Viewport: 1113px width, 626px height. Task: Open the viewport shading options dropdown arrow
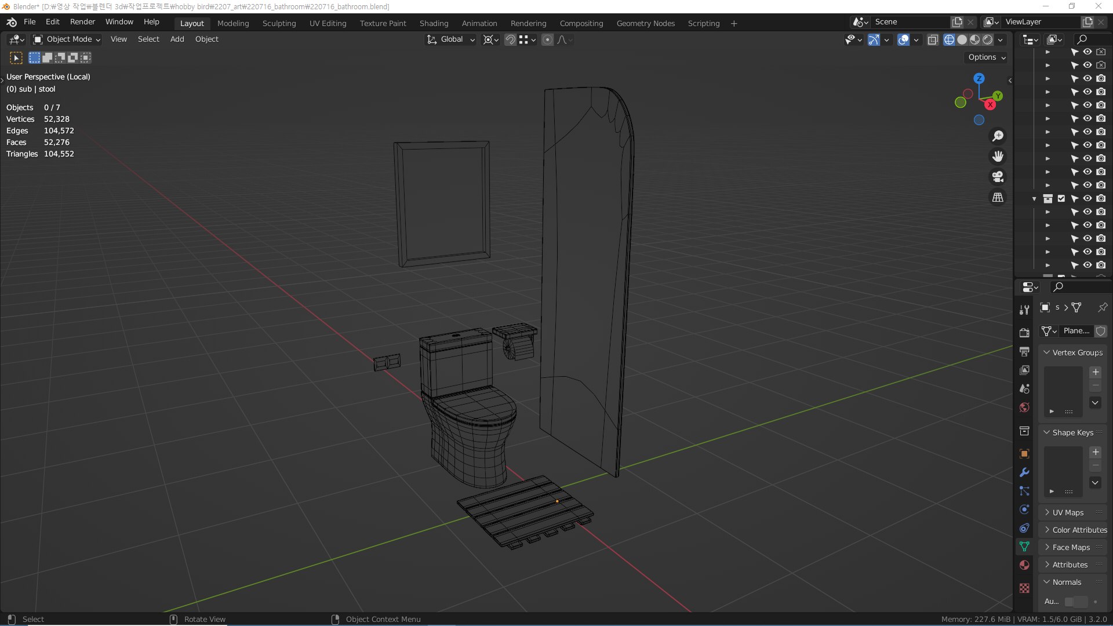coord(1001,40)
